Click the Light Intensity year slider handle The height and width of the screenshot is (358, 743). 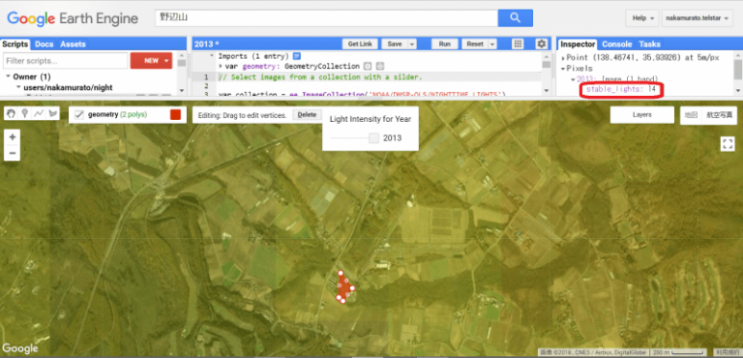pyautogui.click(x=373, y=138)
